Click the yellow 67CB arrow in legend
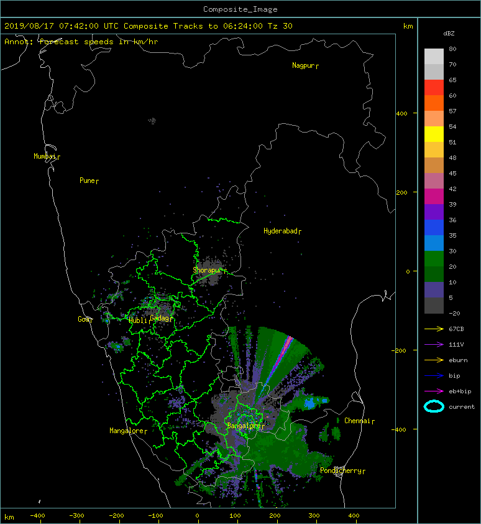481x524 pixels. (x=434, y=329)
